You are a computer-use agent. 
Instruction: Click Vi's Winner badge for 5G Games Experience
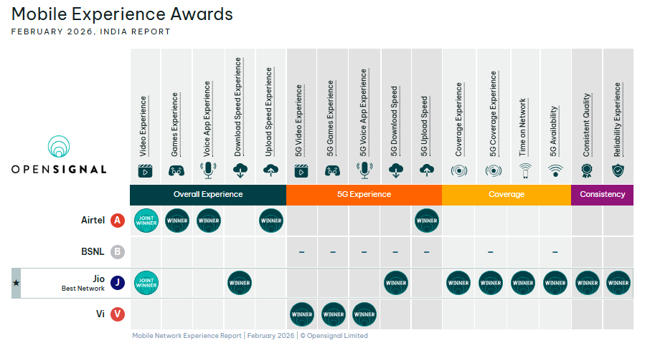pos(334,314)
